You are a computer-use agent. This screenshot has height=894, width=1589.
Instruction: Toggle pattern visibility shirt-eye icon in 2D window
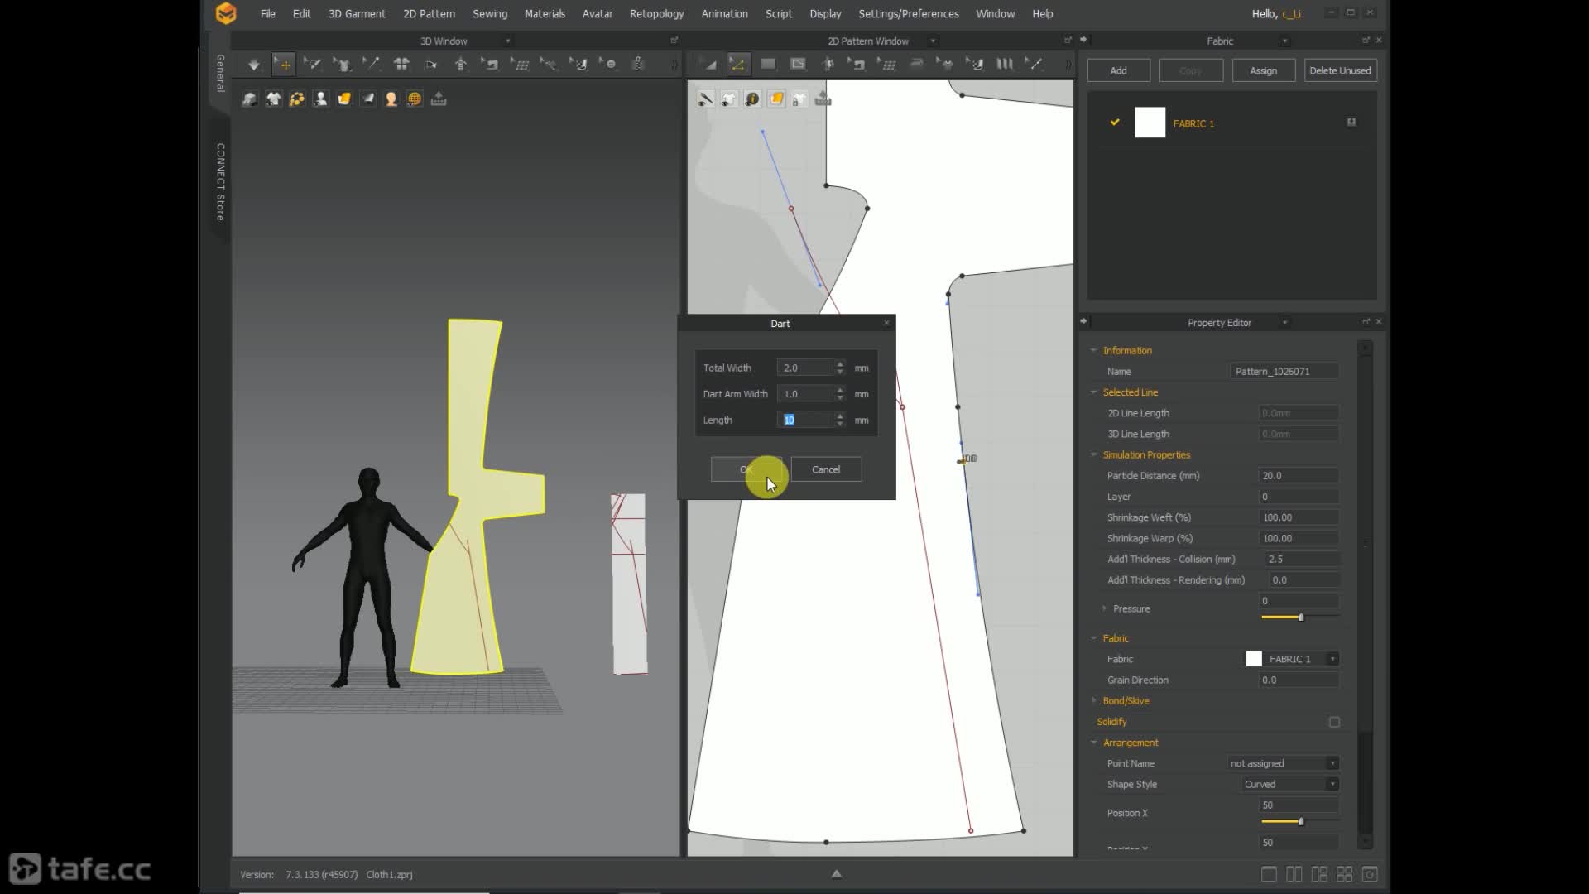click(x=728, y=99)
